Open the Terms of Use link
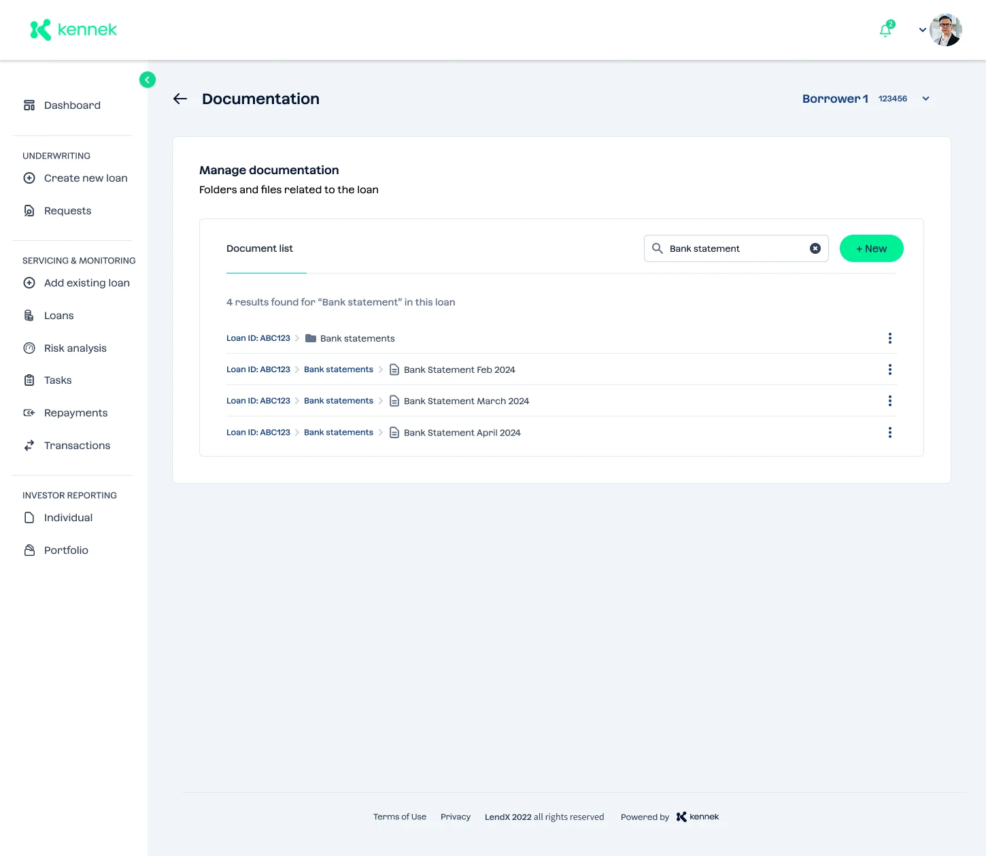Image resolution: width=986 pixels, height=856 pixels. point(400,817)
